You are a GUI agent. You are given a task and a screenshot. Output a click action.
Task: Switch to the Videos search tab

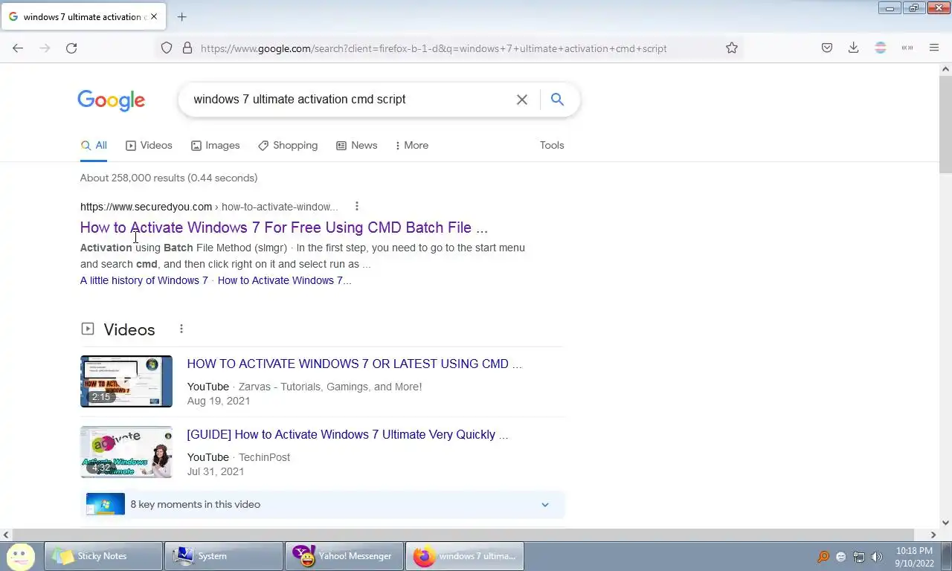coord(149,146)
